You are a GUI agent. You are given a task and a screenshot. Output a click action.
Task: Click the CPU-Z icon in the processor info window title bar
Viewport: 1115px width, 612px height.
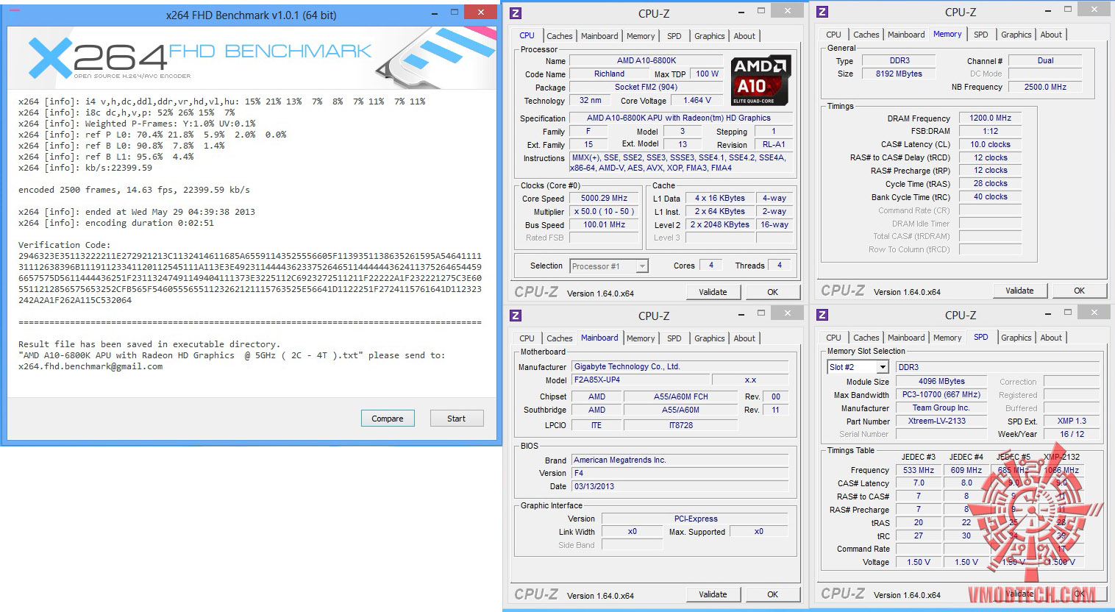point(516,13)
